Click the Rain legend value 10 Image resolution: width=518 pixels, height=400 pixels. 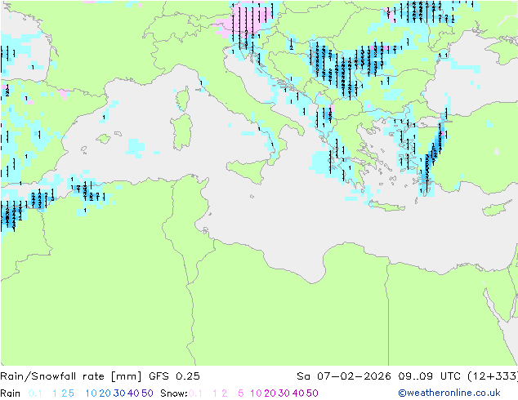(92, 393)
